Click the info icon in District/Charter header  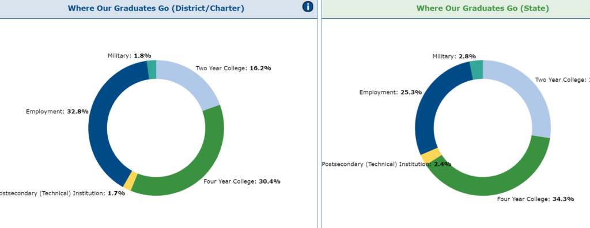(308, 6)
